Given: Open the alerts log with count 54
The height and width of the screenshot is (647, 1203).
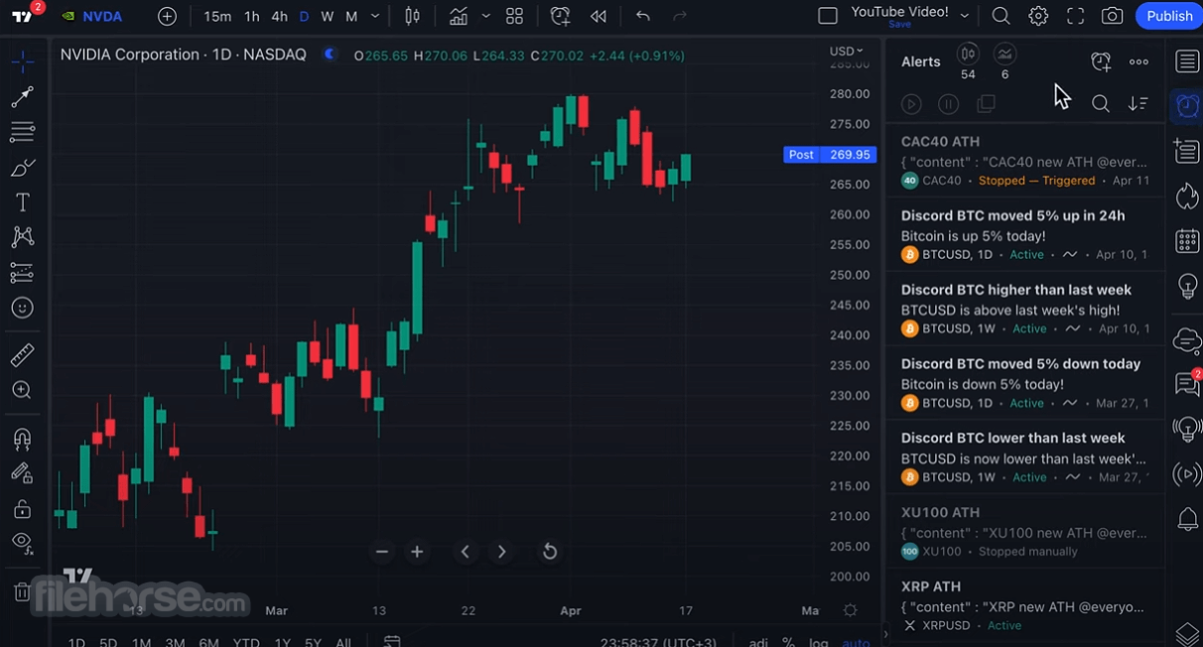Looking at the screenshot, I should click(x=968, y=62).
